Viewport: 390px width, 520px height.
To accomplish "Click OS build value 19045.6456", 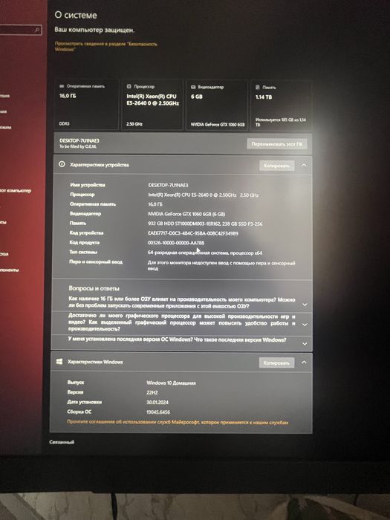I will click(157, 412).
